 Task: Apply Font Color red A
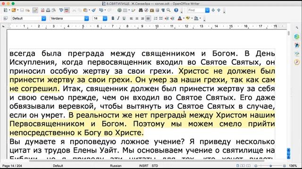click(180, 18)
